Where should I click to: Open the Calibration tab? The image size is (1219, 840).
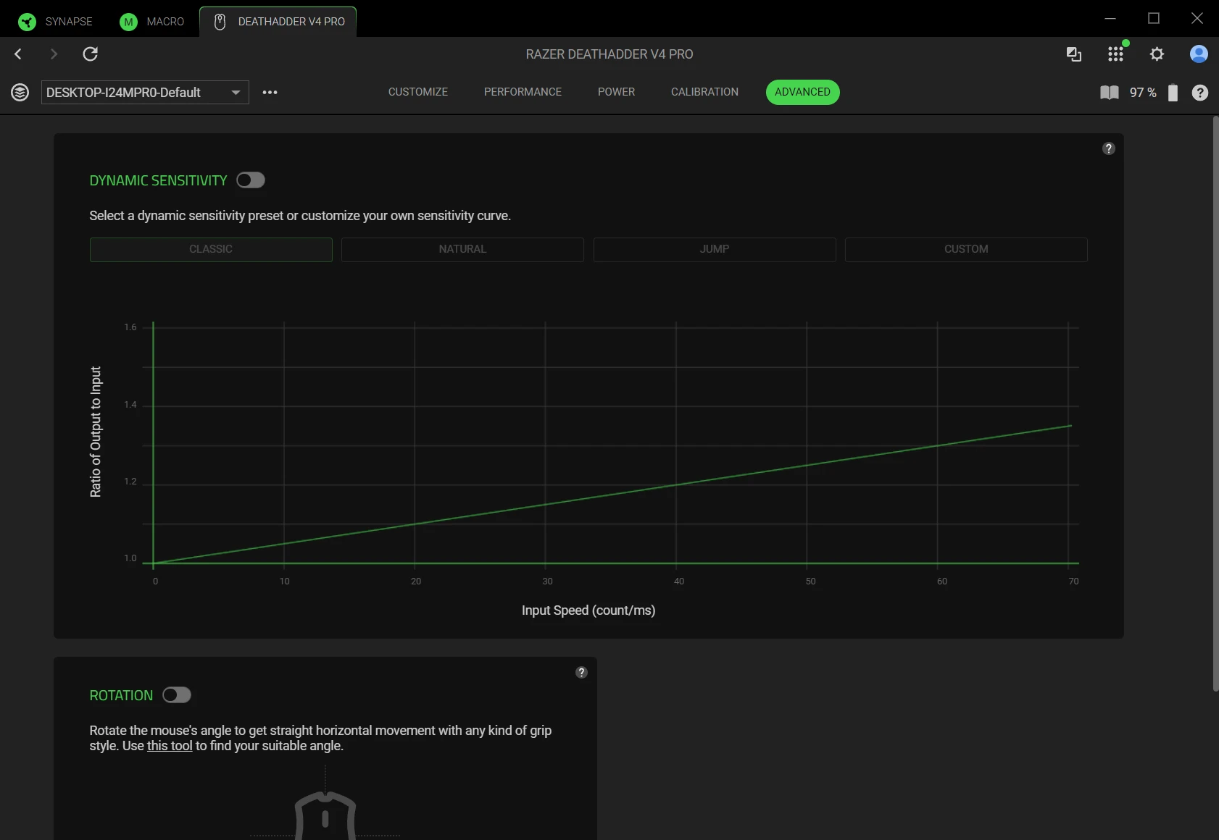tap(704, 92)
